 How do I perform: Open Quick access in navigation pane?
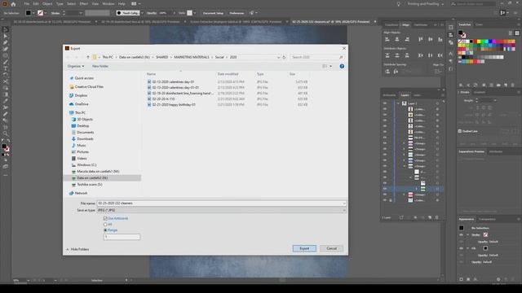tap(84, 78)
